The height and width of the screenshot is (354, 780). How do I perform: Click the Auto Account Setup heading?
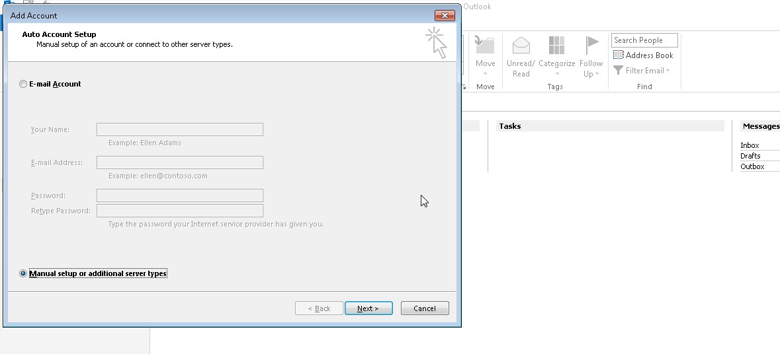pos(59,34)
